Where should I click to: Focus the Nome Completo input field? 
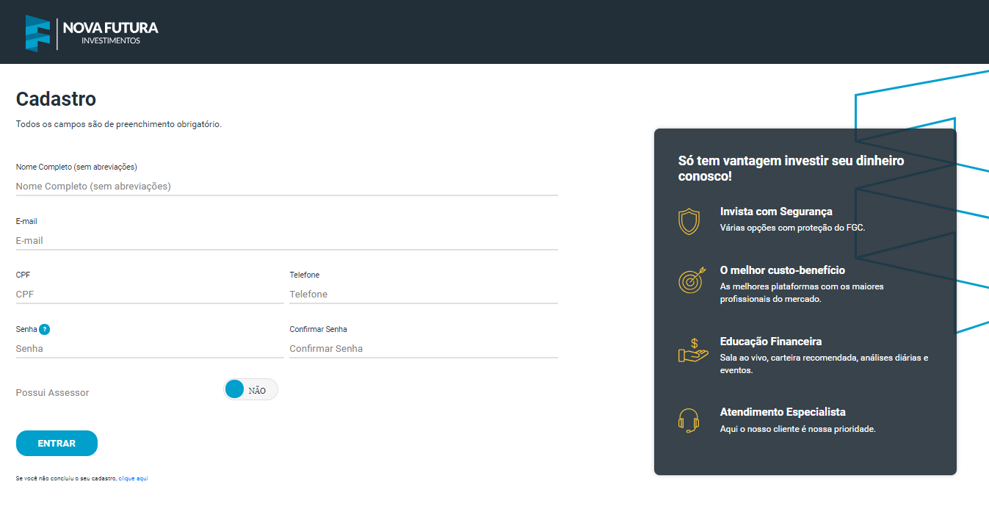[286, 187]
